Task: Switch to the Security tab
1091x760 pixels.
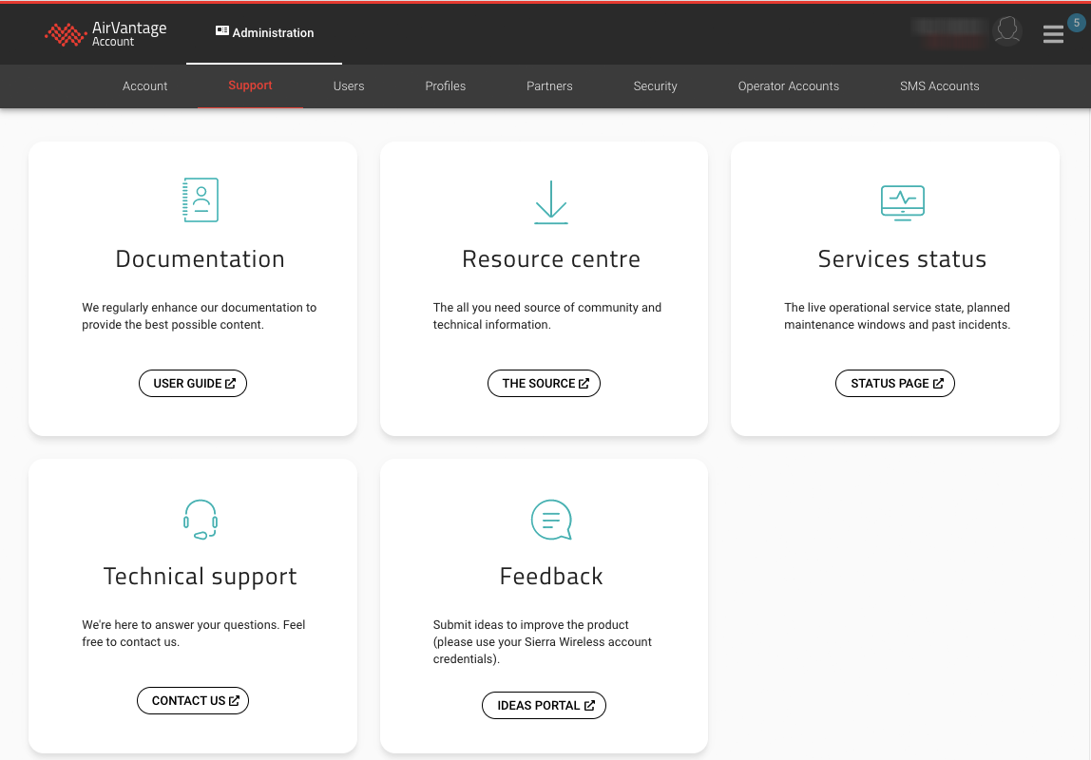Action: point(655,86)
